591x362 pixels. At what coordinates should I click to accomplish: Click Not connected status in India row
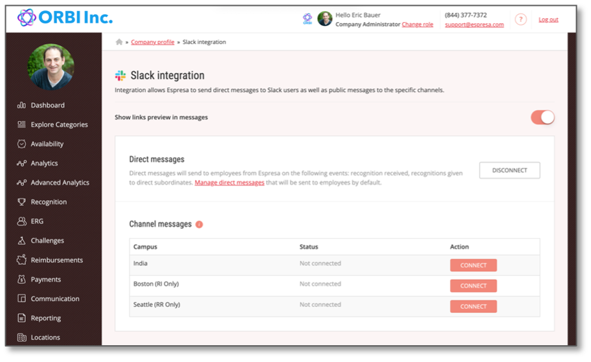click(x=320, y=263)
